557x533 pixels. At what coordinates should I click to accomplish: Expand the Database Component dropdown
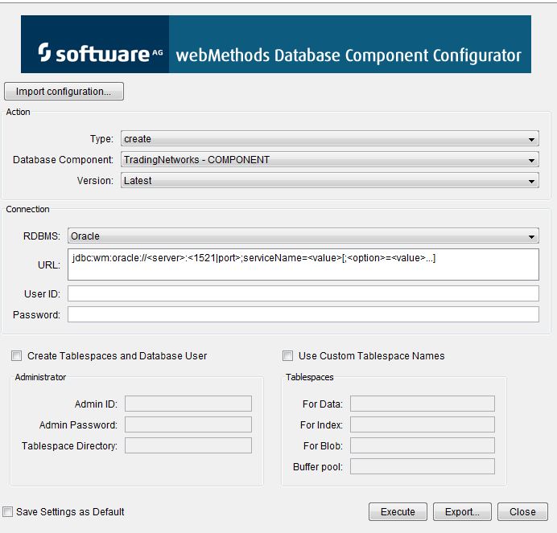pos(330,160)
